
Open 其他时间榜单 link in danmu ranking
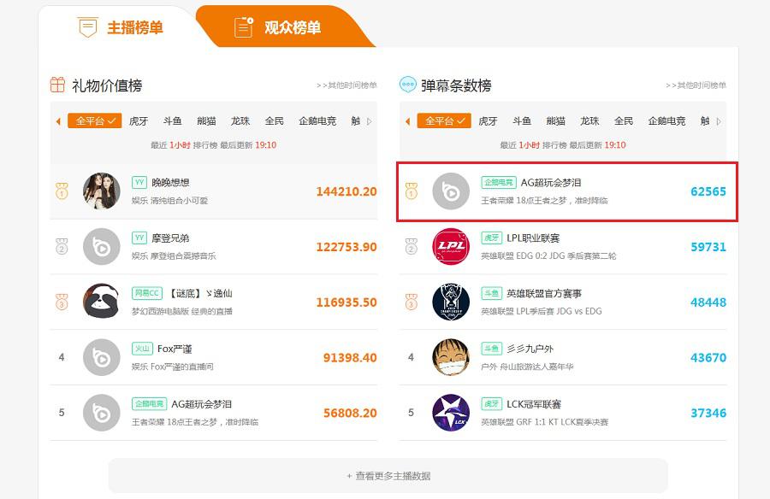click(696, 85)
